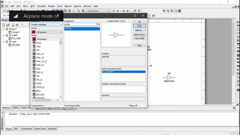Select the 74ALS family entry

(39, 43)
